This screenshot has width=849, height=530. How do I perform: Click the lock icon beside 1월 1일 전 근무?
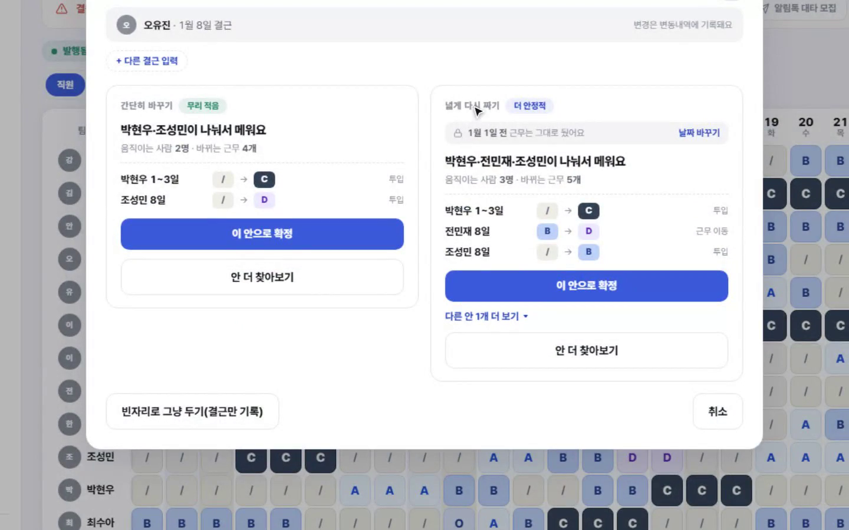(x=458, y=133)
